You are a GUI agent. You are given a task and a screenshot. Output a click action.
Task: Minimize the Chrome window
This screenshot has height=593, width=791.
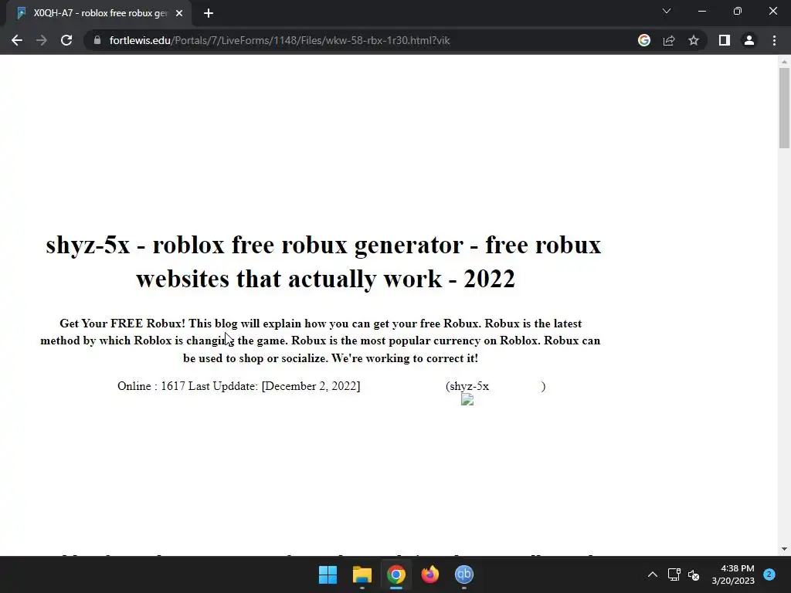[x=701, y=11]
